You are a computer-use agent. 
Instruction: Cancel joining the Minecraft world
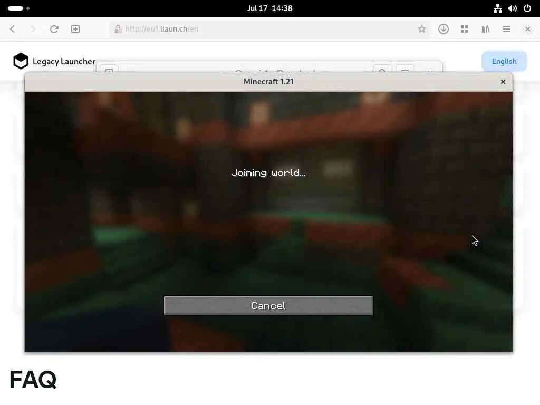pyautogui.click(x=268, y=305)
